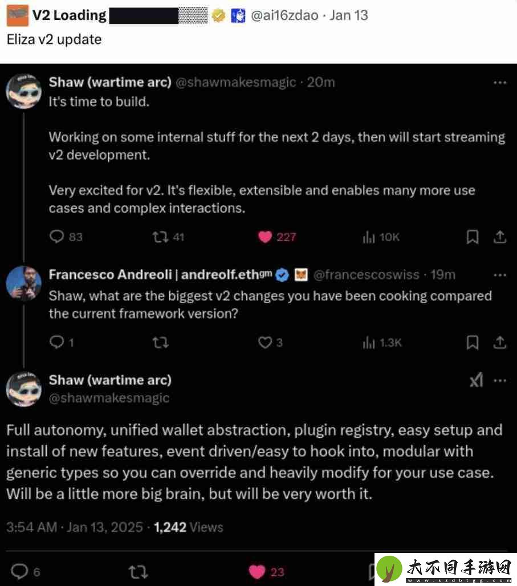Open @francescoswiss profile link
Image resolution: width=517 pixels, height=586 pixels.
tap(367, 275)
